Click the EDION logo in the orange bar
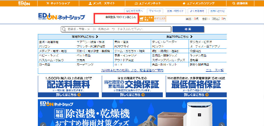Screen dimensions: 264x126 click(x=24, y=3)
